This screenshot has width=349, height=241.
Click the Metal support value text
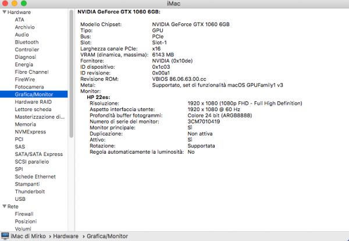pyautogui.click(x=218, y=85)
